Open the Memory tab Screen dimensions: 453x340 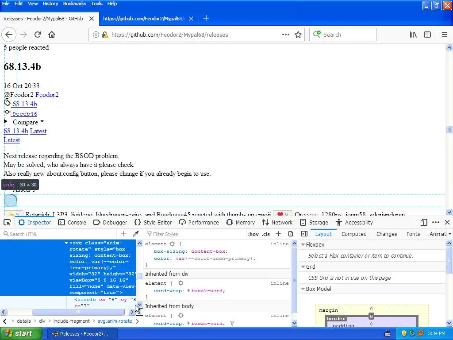click(x=241, y=222)
